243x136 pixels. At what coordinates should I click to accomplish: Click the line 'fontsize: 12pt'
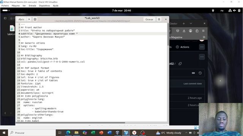click(x=30, y=83)
